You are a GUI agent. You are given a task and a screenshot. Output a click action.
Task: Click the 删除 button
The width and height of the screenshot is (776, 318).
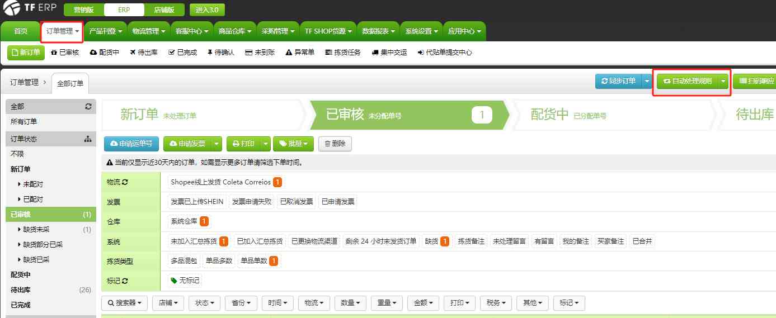coord(335,144)
